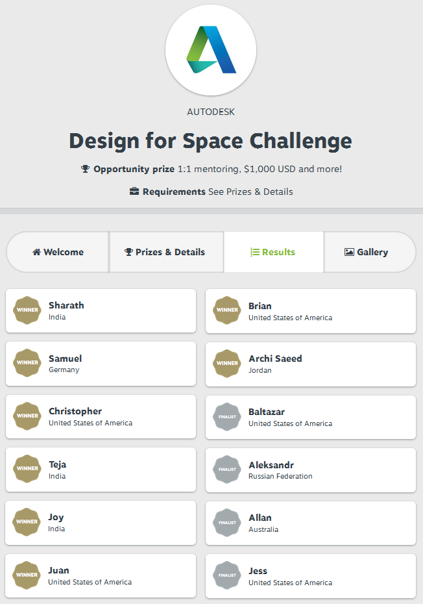Click the Finalist badge next to Aleksandr
Screen dimensions: 423x604
click(x=227, y=470)
